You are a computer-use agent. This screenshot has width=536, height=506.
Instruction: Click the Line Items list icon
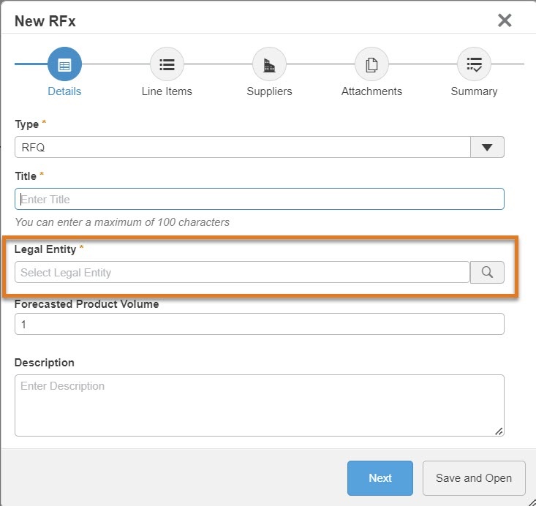click(x=167, y=64)
